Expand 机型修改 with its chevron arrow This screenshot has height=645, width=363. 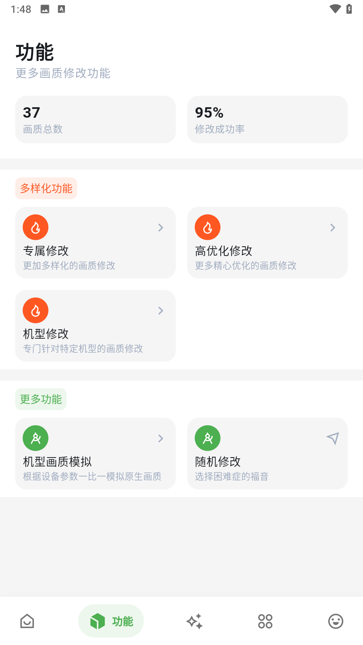[x=161, y=311]
